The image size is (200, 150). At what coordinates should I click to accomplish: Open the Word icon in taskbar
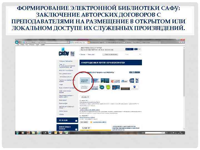(50, 133)
